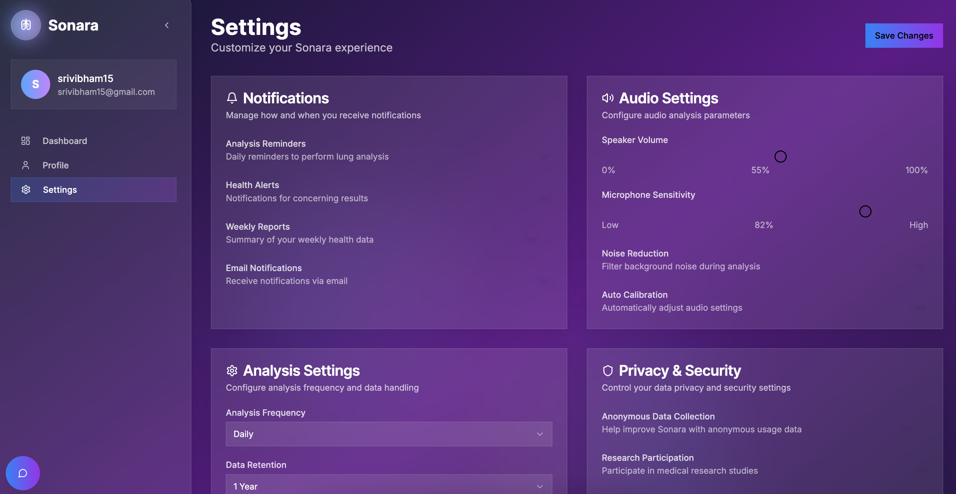The image size is (956, 494).
Task: Click the Profile person icon
Action: pos(25,165)
